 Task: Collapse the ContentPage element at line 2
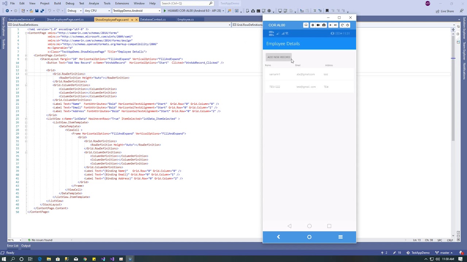point(26,33)
